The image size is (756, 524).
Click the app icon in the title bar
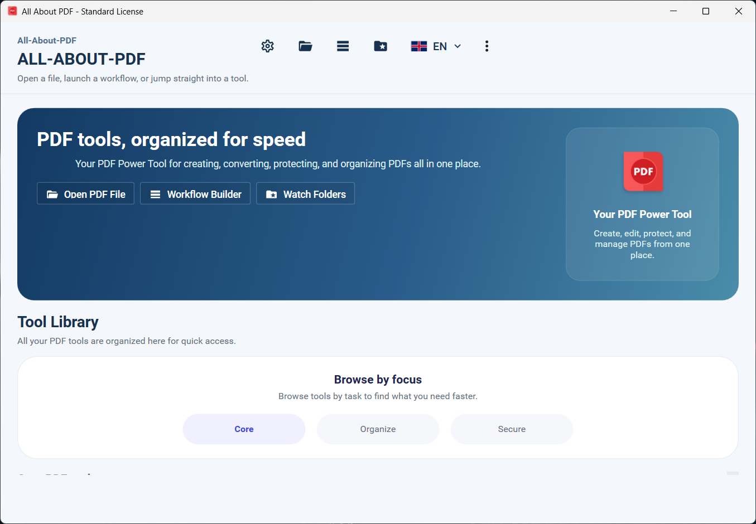(x=12, y=11)
